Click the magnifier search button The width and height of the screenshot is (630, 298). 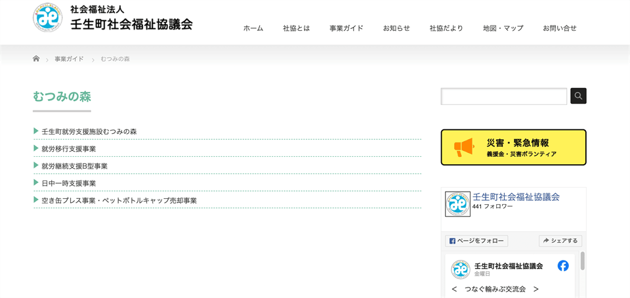(579, 96)
